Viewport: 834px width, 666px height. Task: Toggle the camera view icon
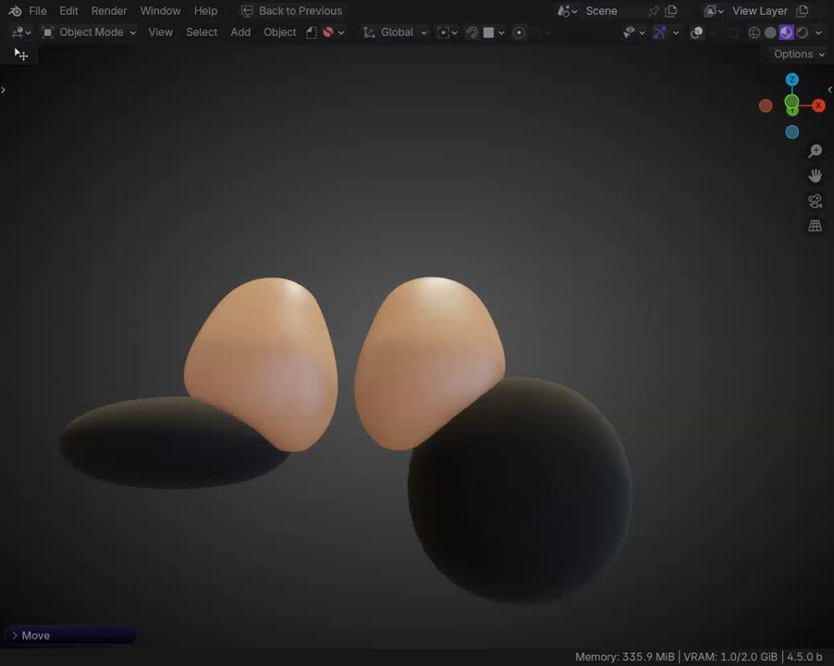pyautogui.click(x=815, y=201)
